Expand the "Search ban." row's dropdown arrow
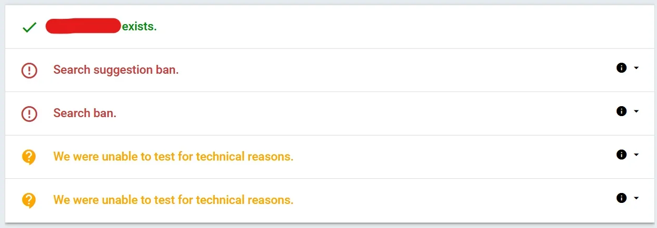Screen dimensions: 657x228 (x=636, y=111)
